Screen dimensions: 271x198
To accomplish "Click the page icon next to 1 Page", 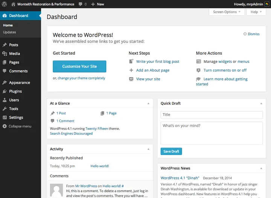I will coord(102,113).
